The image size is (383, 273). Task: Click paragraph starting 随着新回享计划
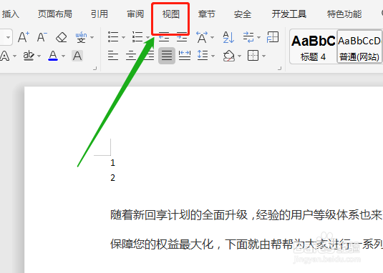click(x=246, y=215)
